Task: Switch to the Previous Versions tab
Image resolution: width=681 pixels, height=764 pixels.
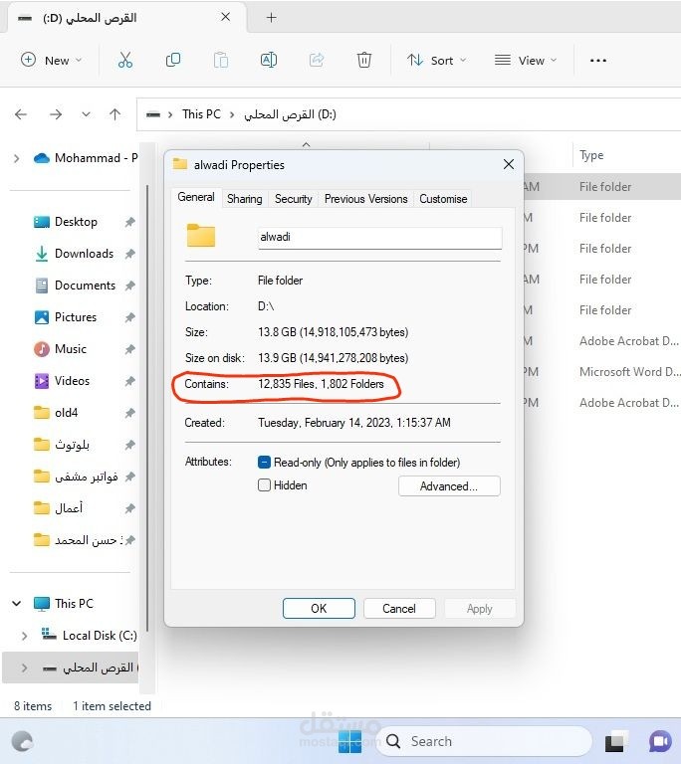Action: 365,199
